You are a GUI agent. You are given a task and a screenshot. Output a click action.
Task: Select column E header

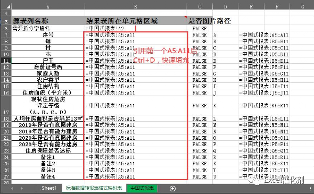point(251,7)
